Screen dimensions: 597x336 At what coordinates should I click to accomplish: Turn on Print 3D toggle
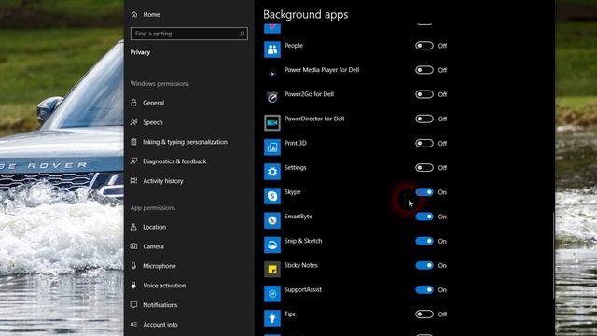424,143
